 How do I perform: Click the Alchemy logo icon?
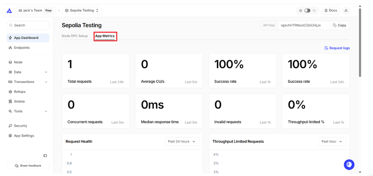9,11
